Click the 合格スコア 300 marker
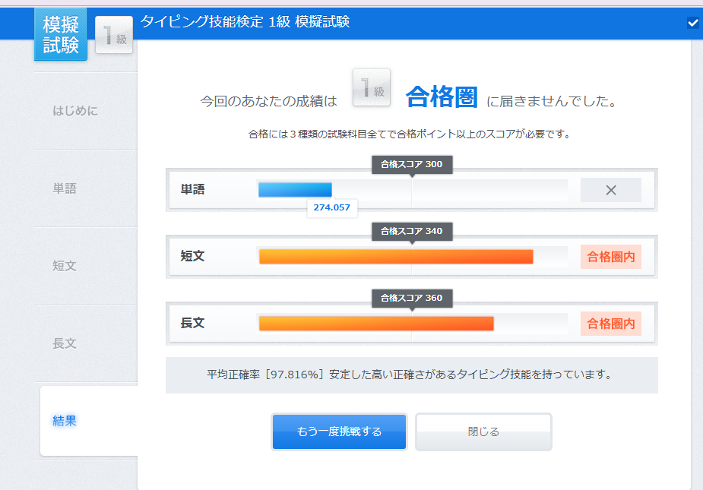 click(x=412, y=165)
